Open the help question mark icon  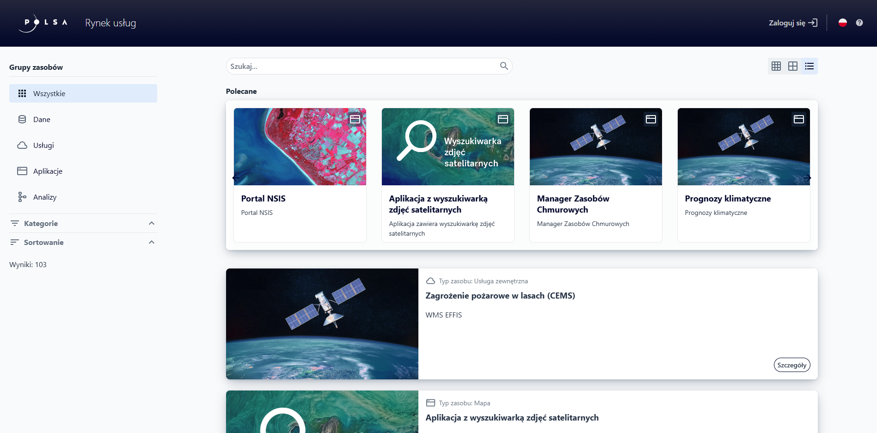(859, 23)
